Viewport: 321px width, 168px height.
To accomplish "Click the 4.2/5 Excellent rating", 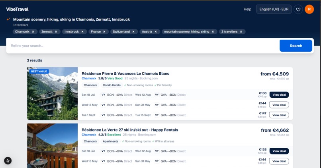I will (110, 135).
